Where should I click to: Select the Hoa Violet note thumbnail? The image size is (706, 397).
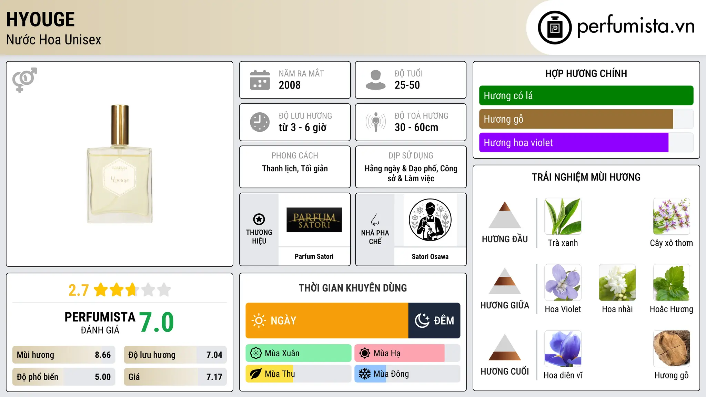[563, 283]
